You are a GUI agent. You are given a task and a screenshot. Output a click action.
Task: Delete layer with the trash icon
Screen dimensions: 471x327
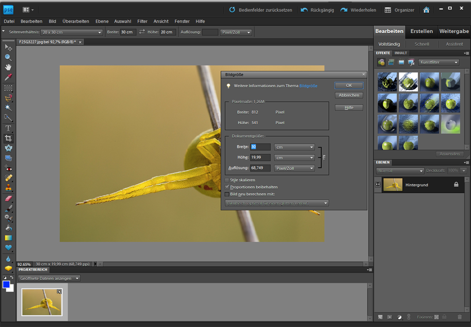tap(460, 317)
